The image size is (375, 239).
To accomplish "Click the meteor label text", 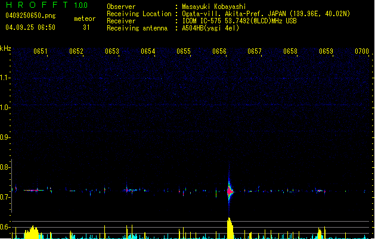I will click(x=85, y=19).
